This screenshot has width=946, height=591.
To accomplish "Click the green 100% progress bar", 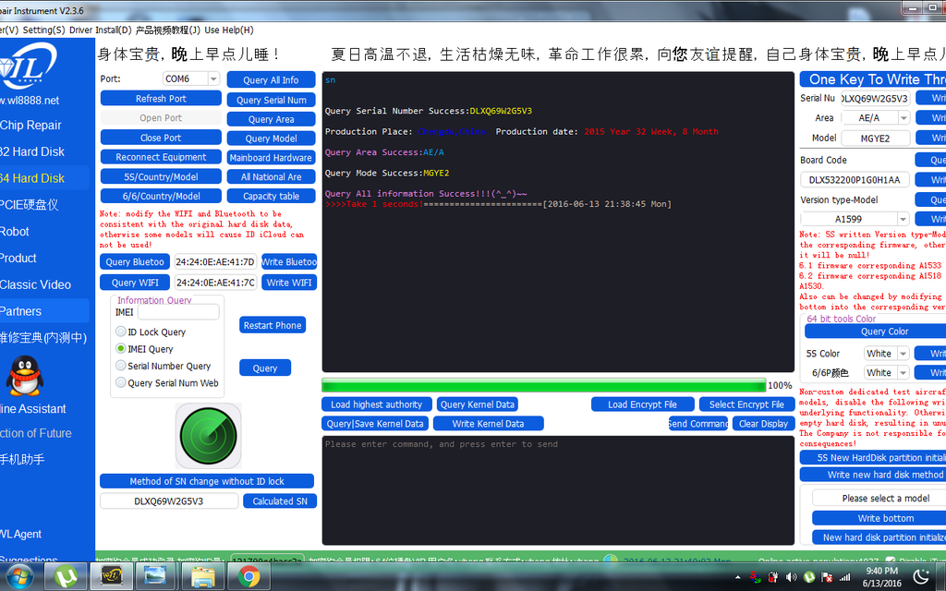I will (543, 385).
